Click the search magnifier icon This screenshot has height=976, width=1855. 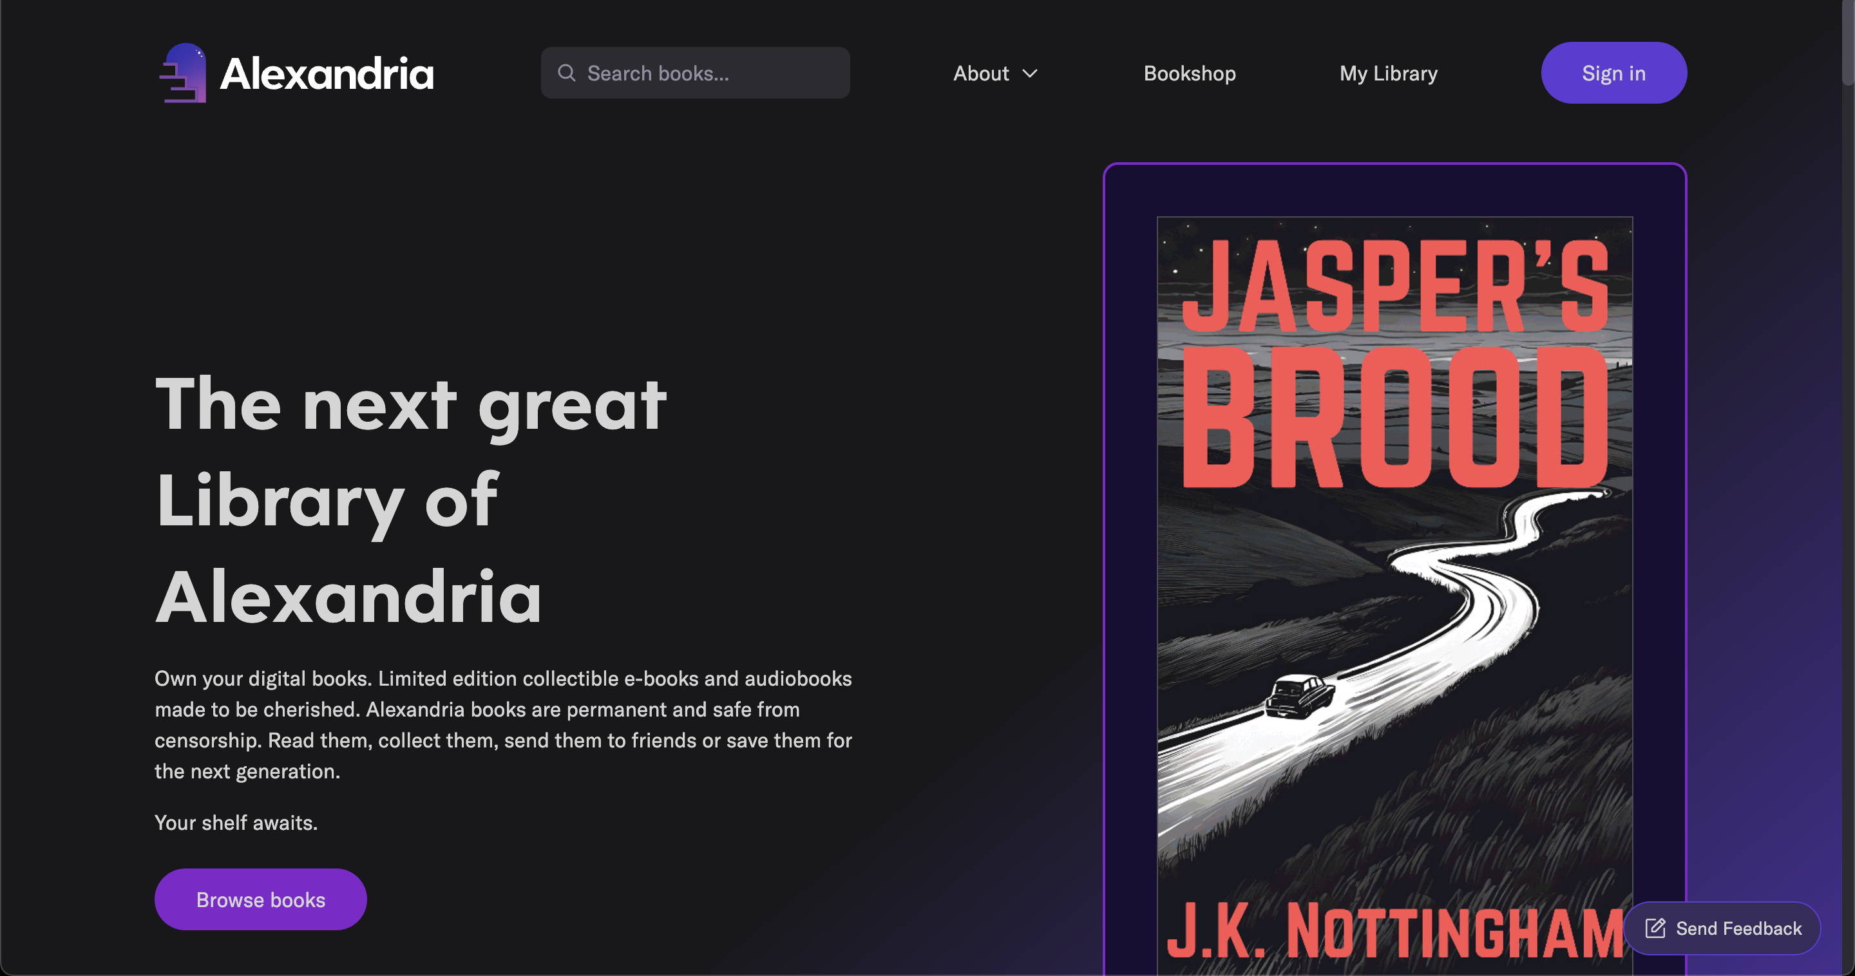point(567,73)
